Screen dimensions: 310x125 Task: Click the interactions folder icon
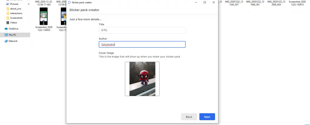[x=8, y=13]
